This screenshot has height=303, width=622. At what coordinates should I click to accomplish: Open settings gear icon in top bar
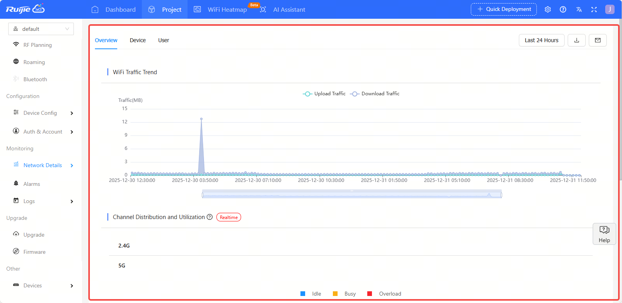click(x=548, y=9)
